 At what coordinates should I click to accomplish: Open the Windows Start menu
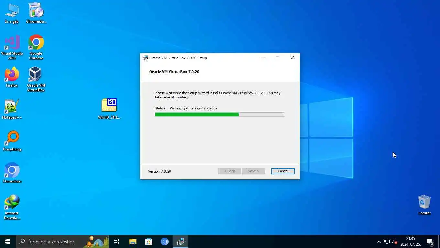click(x=8, y=242)
